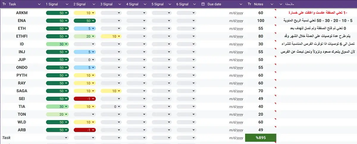Image resolution: width=357 pixels, height=144 pixels.
Task: Open TIA's 1 Signal chip showing 30
Action: [57, 107]
